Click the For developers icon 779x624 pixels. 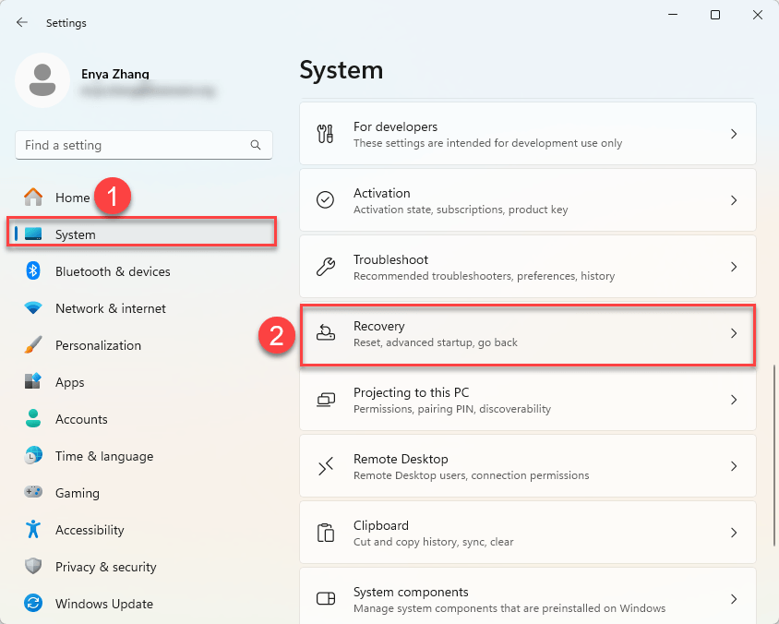click(326, 133)
